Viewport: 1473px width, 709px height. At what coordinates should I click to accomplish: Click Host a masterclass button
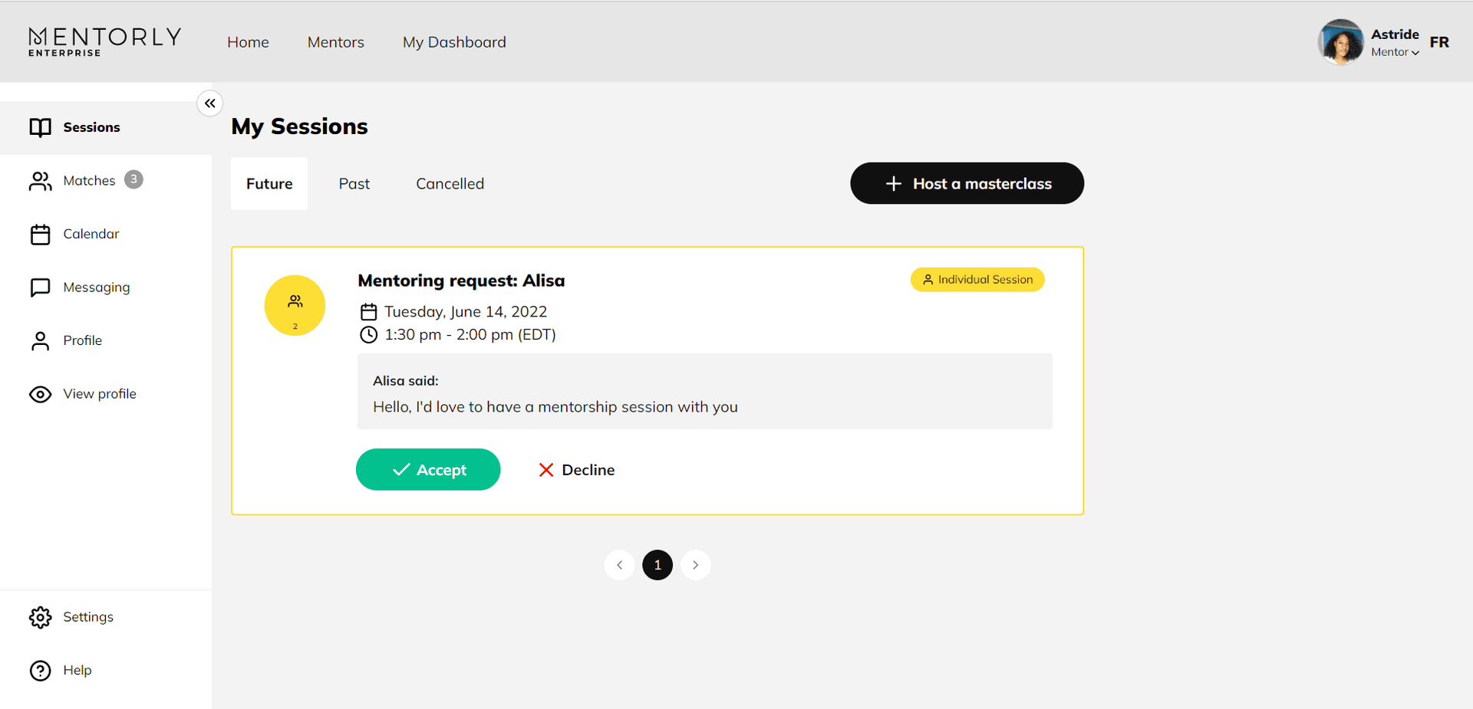coord(967,183)
